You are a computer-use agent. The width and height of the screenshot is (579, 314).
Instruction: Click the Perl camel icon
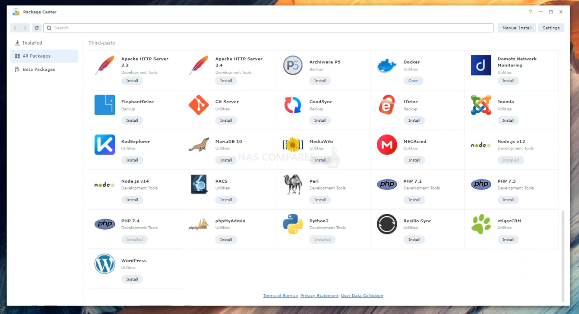293,184
